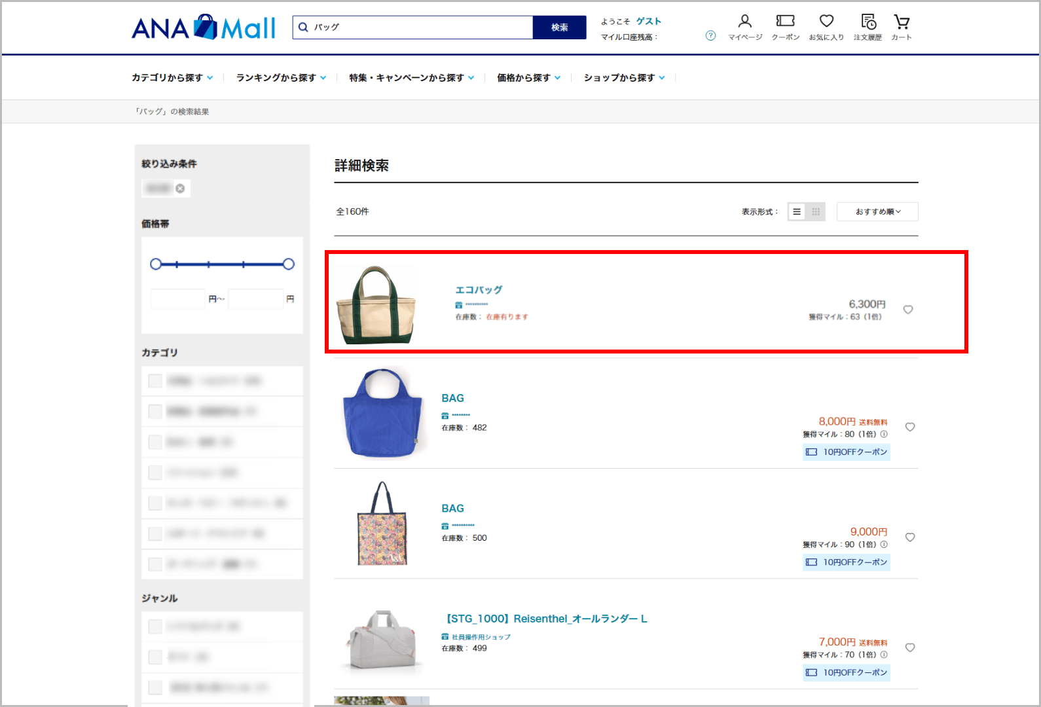Click the 検索 search button
This screenshot has width=1041, height=707.
[x=559, y=27]
